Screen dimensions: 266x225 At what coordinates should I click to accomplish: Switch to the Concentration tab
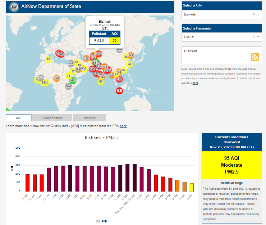click(x=52, y=118)
